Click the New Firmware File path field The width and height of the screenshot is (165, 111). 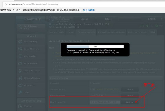tap(105, 102)
